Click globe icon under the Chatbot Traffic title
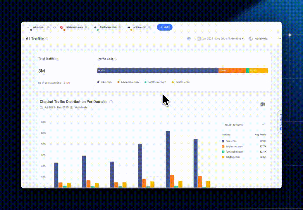The image size is (303, 210). (x=71, y=107)
